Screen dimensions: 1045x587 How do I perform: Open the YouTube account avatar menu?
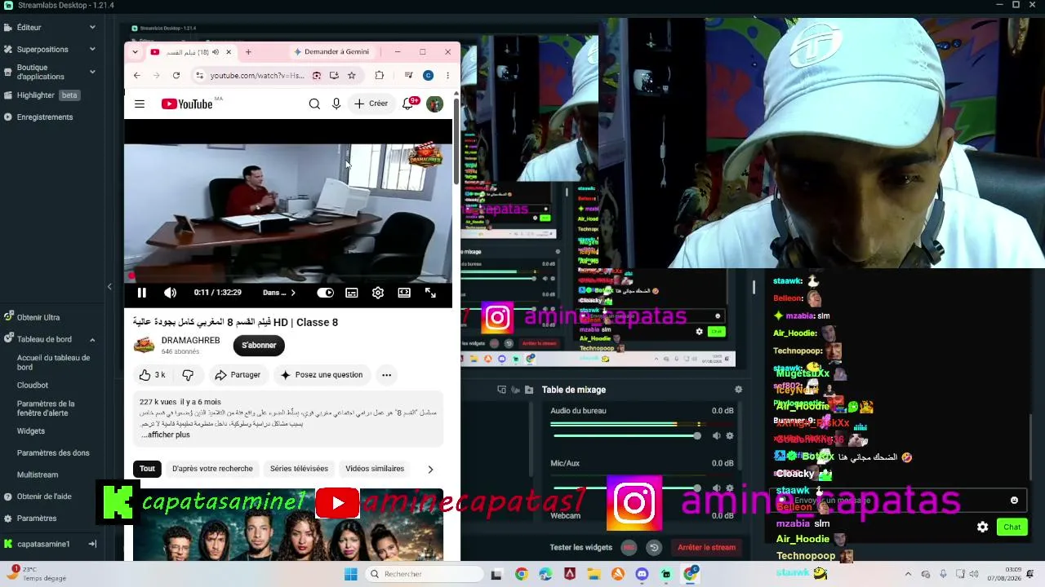(x=434, y=104)
